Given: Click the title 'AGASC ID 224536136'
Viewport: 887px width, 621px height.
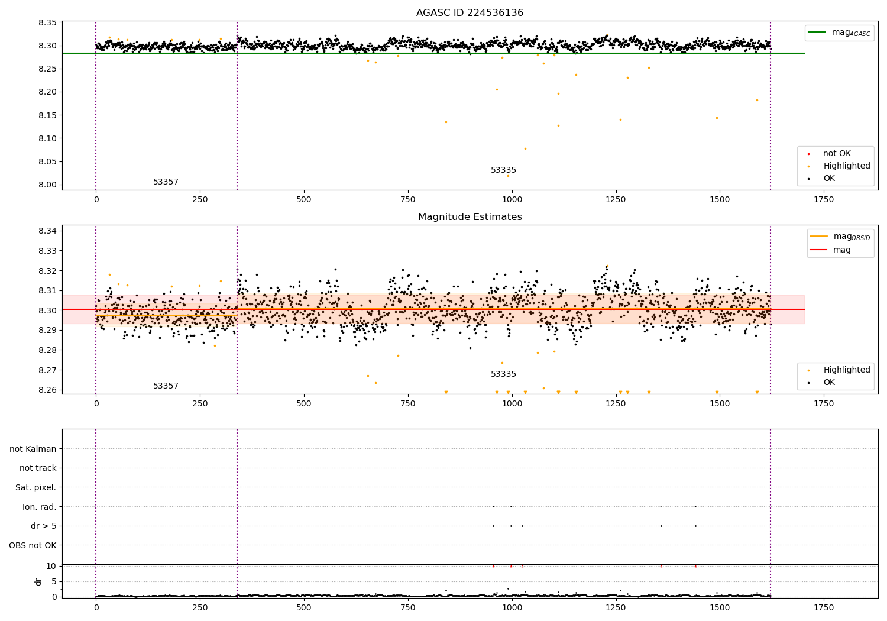Looking at the screenshot, I should 470,13.
